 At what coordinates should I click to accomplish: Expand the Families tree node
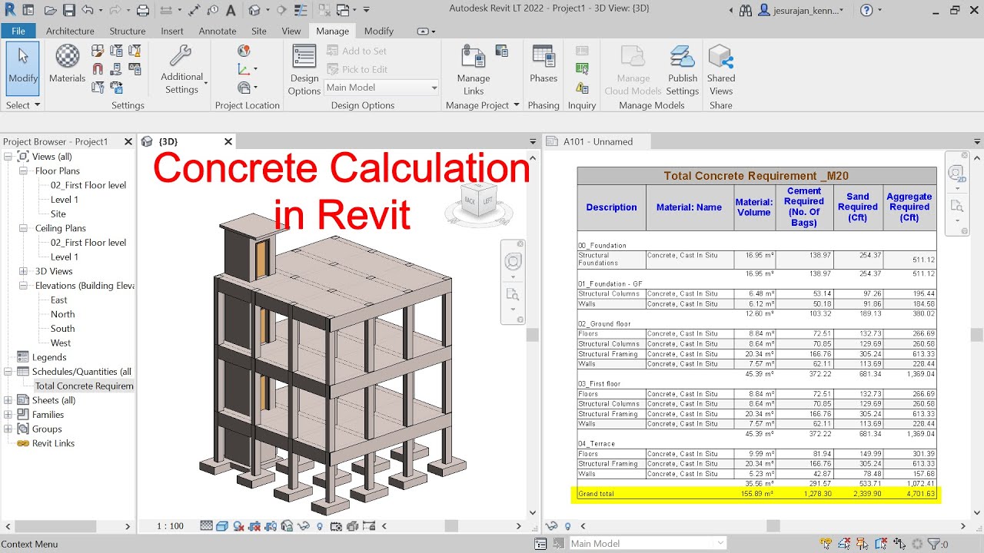pyautogui.click(x=8, y=415)
